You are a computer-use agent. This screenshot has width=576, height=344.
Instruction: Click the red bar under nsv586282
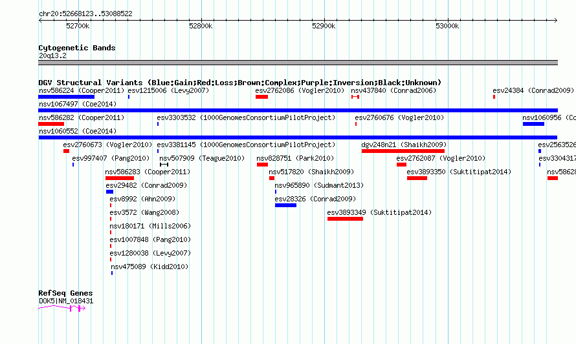(x=51, y=124)
